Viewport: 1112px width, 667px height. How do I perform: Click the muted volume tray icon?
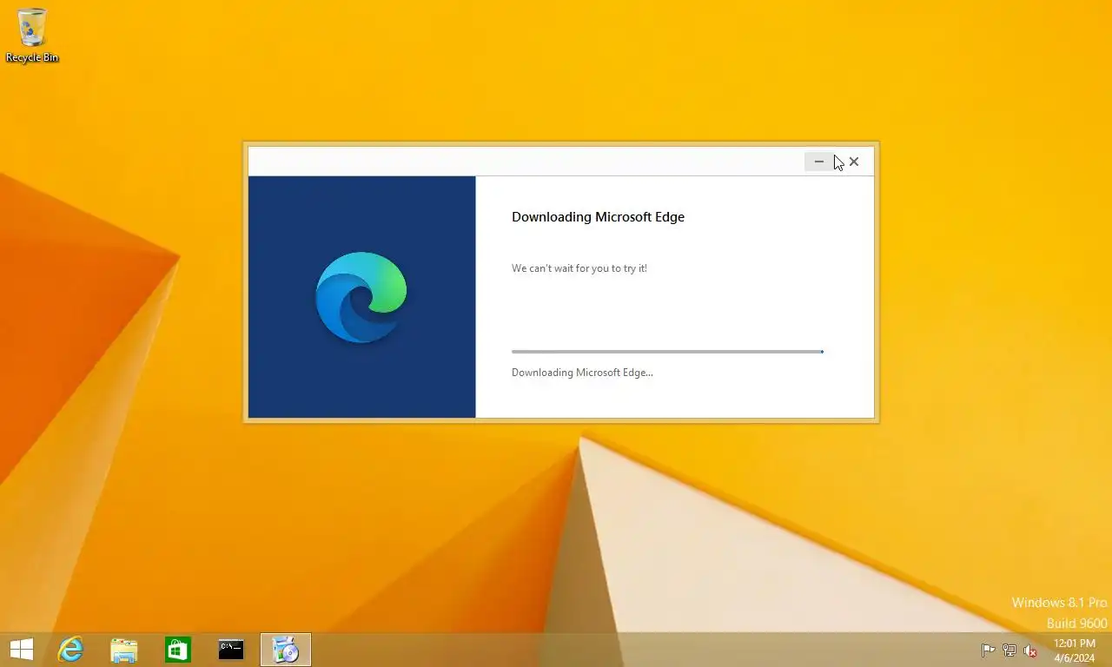1030,650
